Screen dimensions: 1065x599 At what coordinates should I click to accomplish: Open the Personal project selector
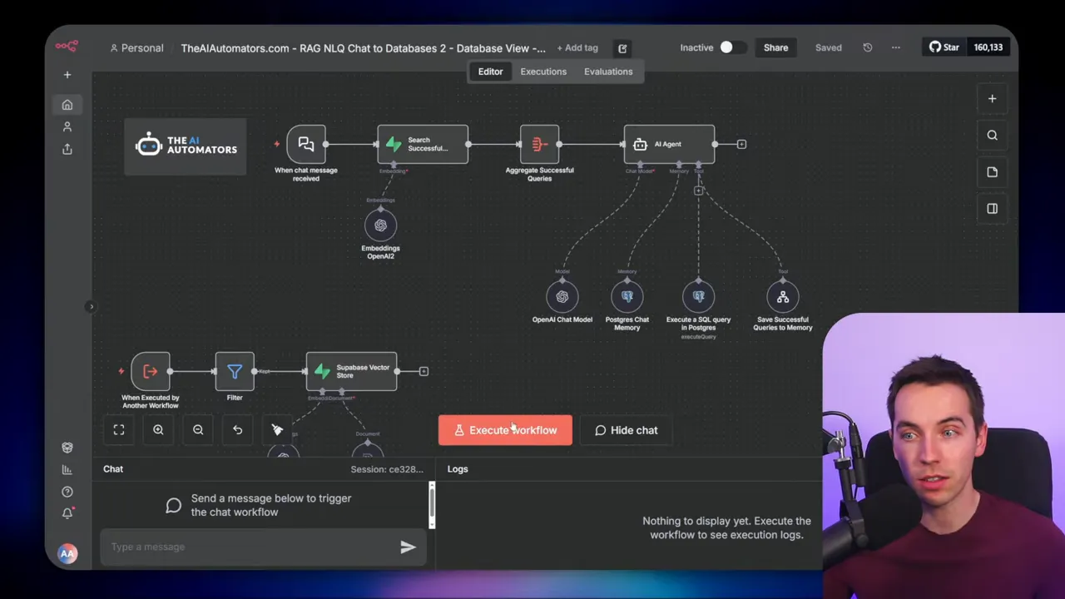[x=136, y=47]
